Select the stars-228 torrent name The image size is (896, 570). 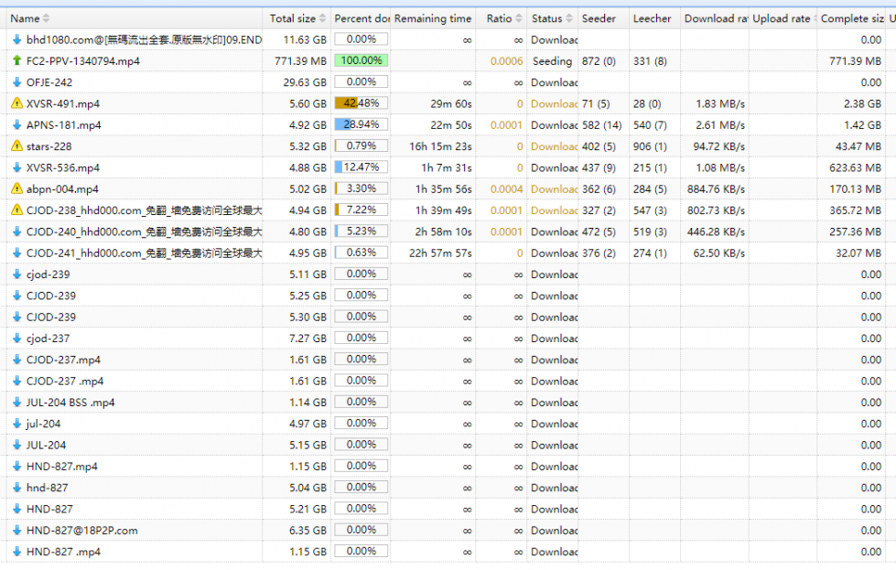(49, 146)
